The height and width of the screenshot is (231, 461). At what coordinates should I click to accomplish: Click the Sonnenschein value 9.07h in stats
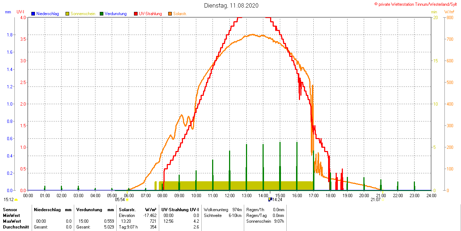click(x=279, y=221)
